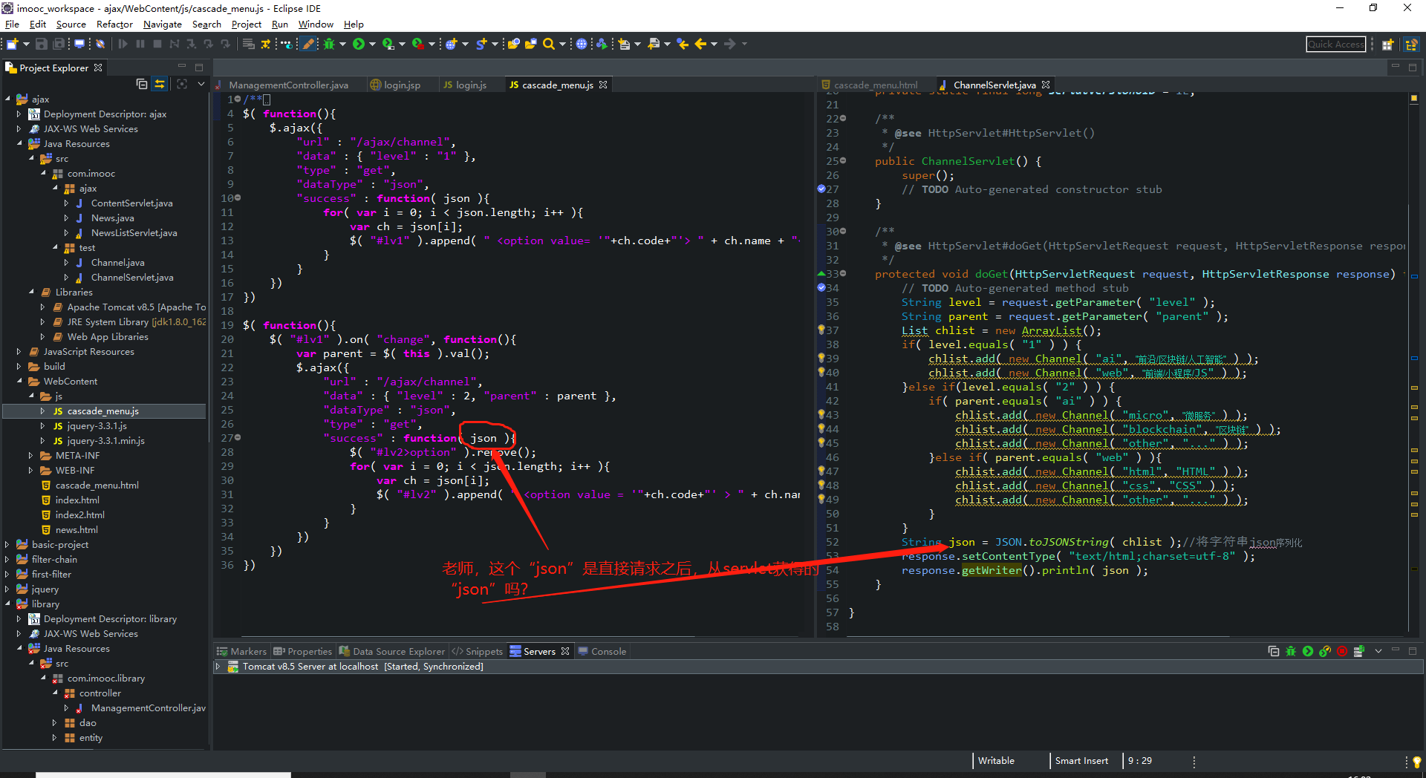The image size is (1426, 778).
Task: Click the Publish to server icon
Action: [1359, 651]
